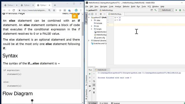Image resolution: width=185 pixels, height=104 pixels.
Task: Click the Chrome page vertical scrollbar thumb
Action: click(x=83, y=29)
